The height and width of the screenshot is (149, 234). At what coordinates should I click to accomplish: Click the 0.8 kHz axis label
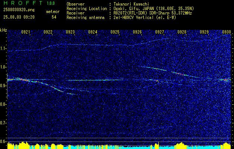[3, 104]
